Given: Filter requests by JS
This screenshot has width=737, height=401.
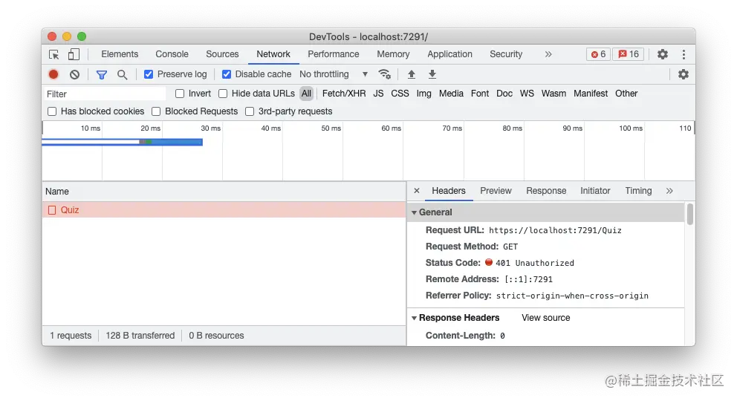Looking at the screenshot, I should click(x=378, y=94).
